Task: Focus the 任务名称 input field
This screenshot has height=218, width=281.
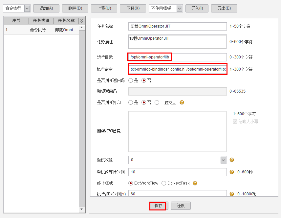Action: click(177, 26)
